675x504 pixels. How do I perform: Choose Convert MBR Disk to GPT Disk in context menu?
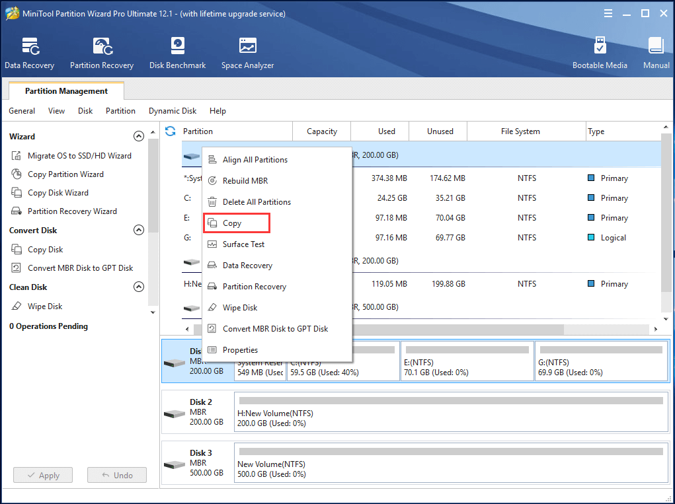tap(277, 328)
